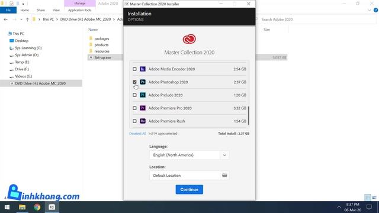Screen dimensions: 379x213
Task: Click the Manage contextual tab
Action: [80, 4]
